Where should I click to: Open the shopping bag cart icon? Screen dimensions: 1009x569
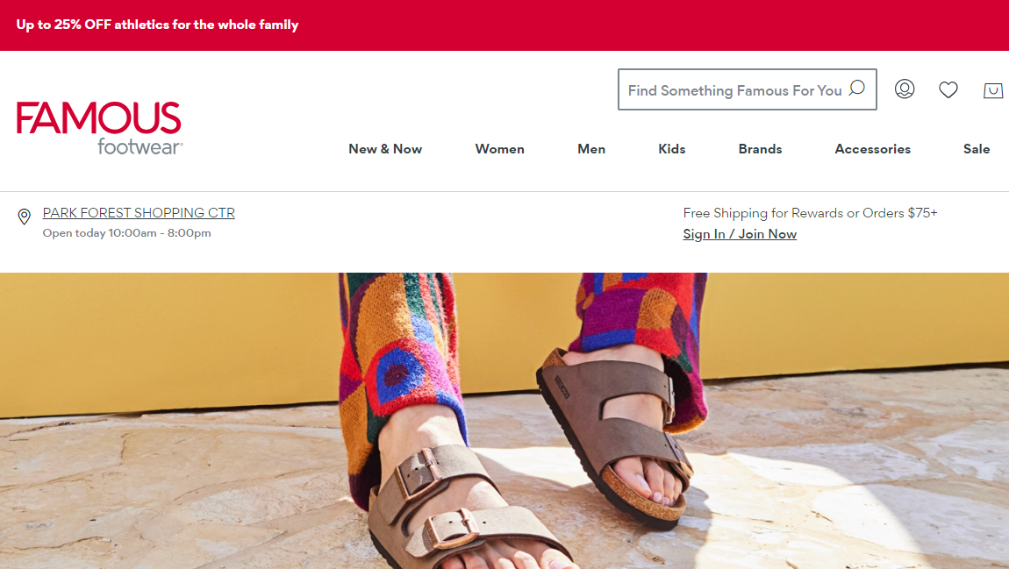tap(993, 90)
